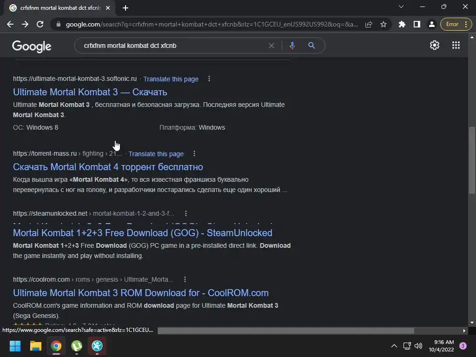Open the volume tray icon
Image resolution: width=476 pixels, height=357 pixels.
pos(418,346)
